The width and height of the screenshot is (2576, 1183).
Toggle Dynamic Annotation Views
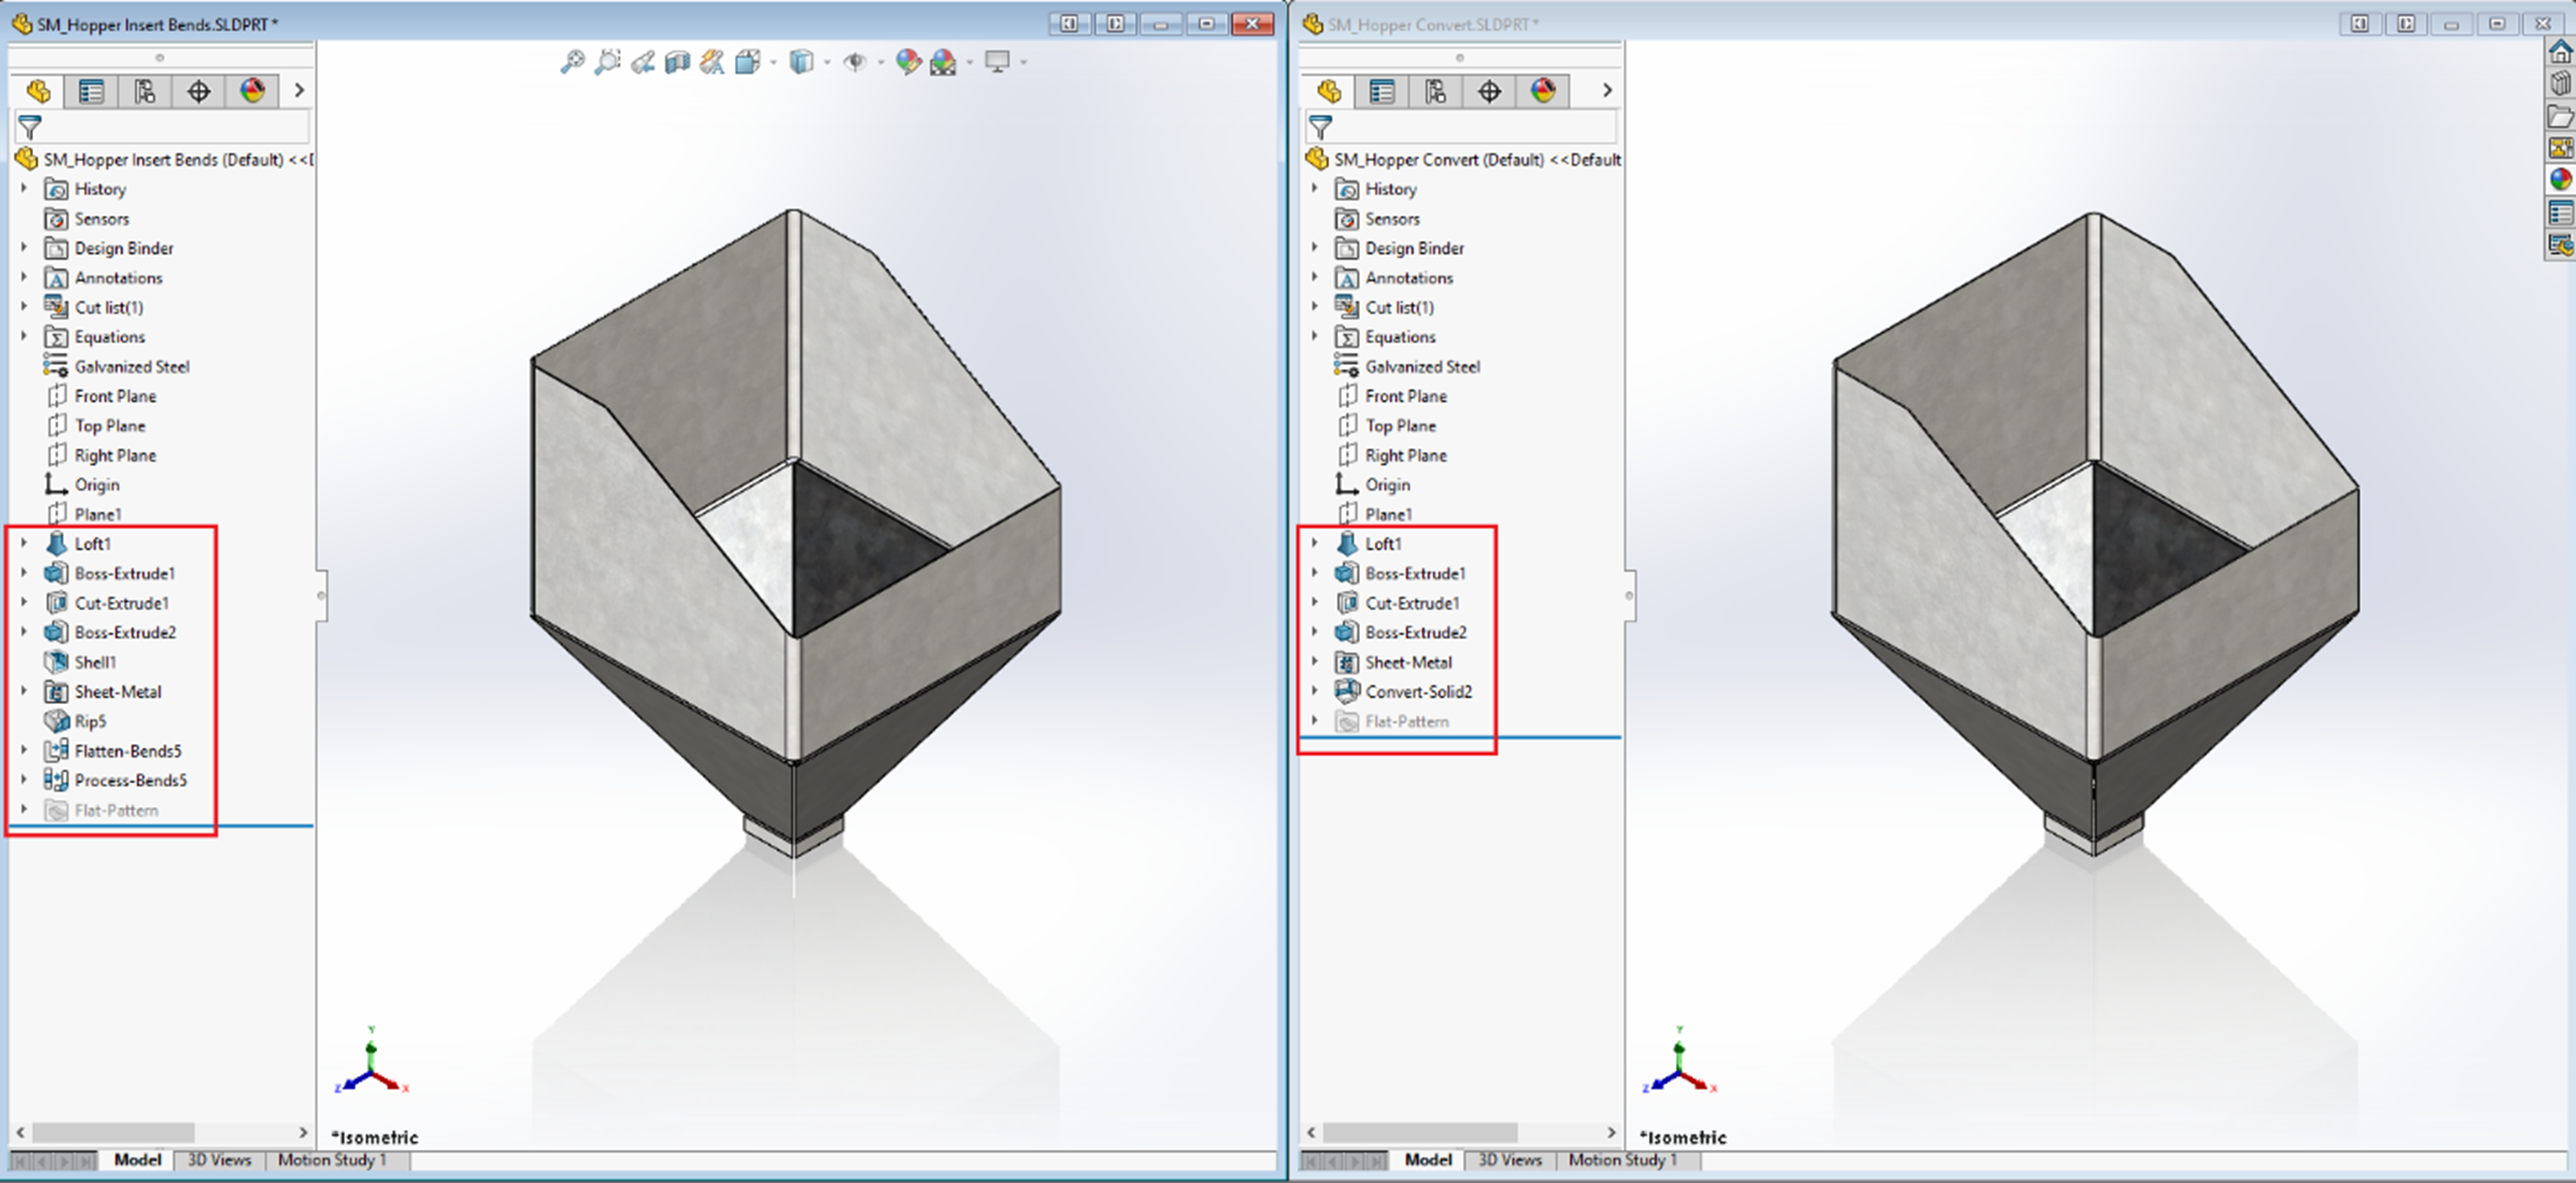(712, 62)
